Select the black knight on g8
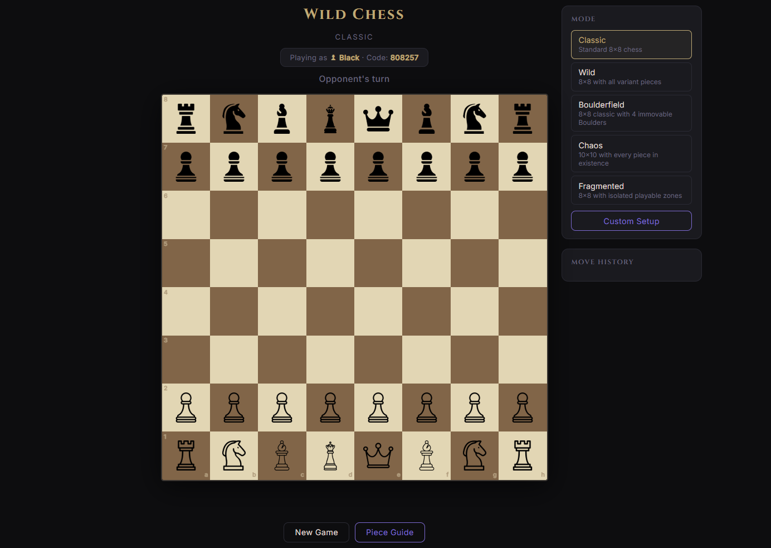This screenshot has height=548, width=771. (475, 119)
